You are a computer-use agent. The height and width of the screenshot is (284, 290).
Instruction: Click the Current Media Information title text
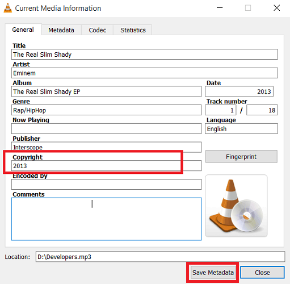tap(58, 8)
